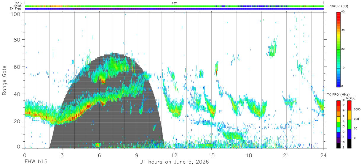This screenshot has width=364, height=168.
Task: Click the 10000 noise scale value
Action: click(356, 109)
